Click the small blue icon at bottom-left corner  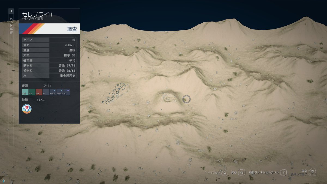pos(4,181)
